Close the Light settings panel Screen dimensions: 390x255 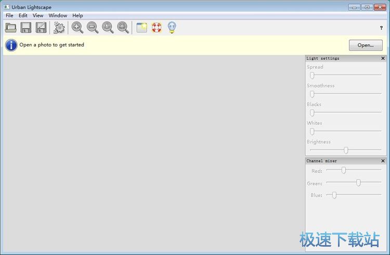tap(383, 58)
